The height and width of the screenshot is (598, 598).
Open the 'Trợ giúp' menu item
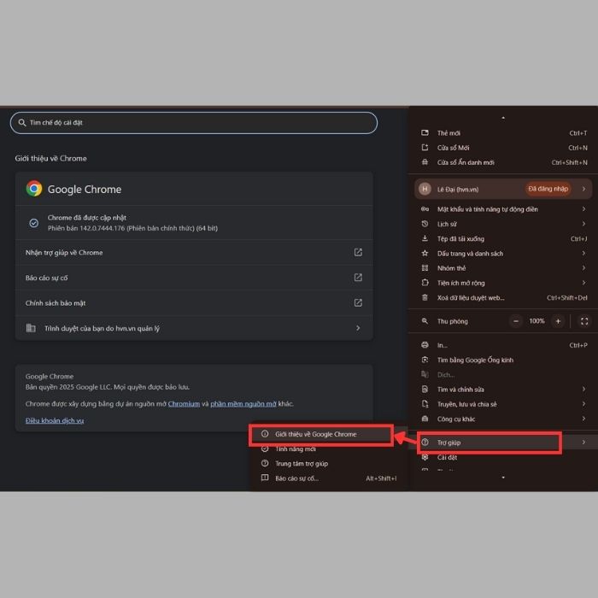pyautogui.click(x=503, y=443)
